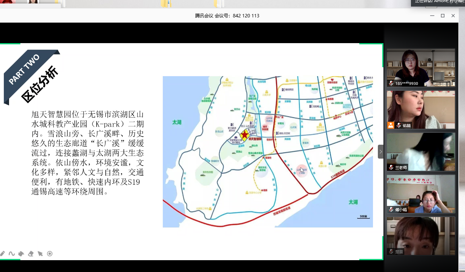The height and width of the screenshot is (272, 465).
Task: Click the speaking indicator popup at top right
Action: 438,3
